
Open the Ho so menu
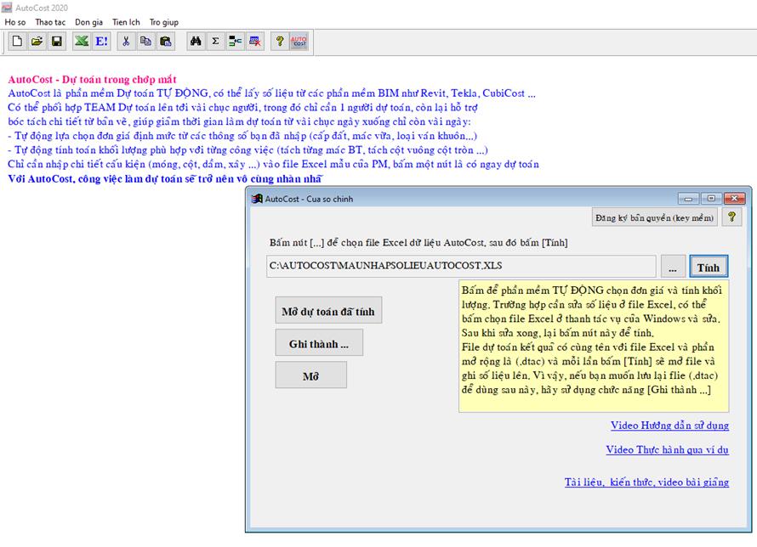point(15,22)
